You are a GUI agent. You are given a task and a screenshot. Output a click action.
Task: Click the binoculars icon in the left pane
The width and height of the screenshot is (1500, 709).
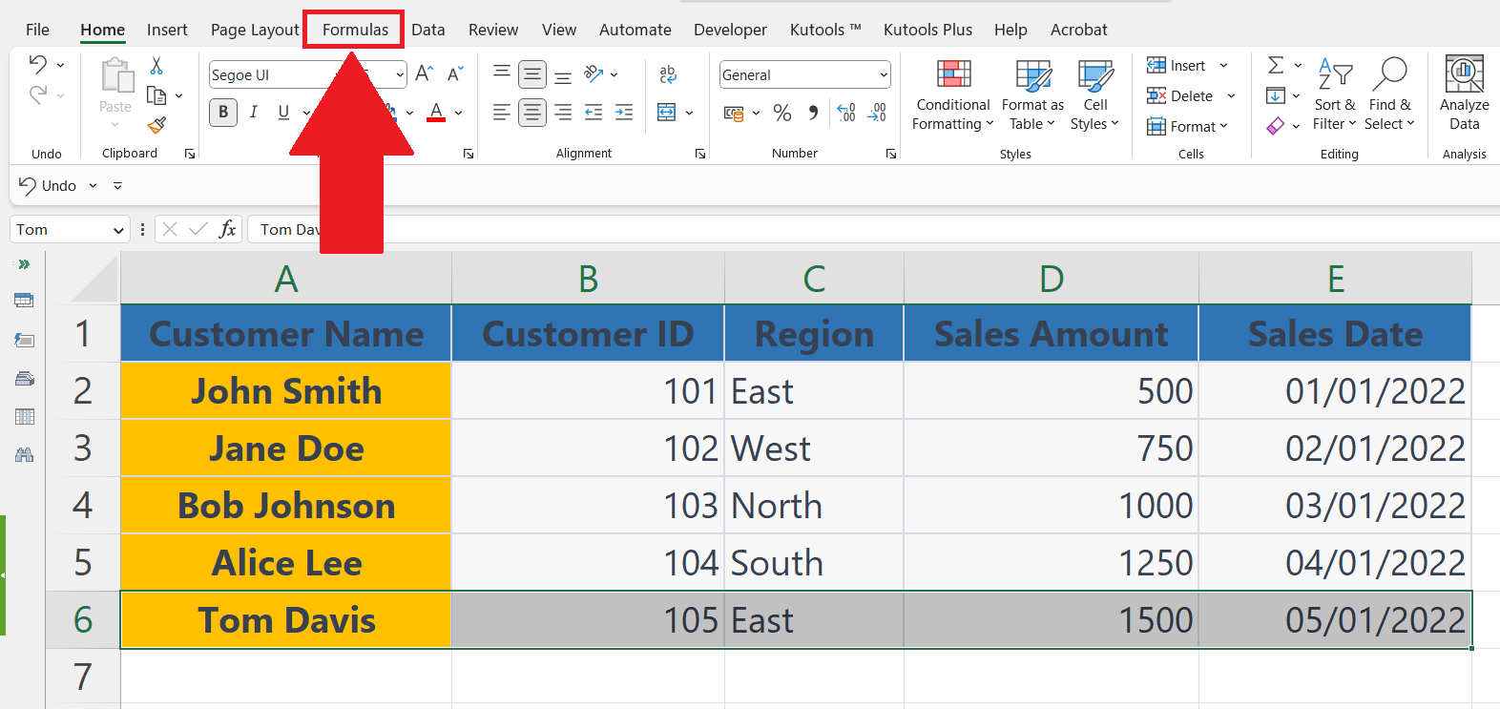click(24, 455)
